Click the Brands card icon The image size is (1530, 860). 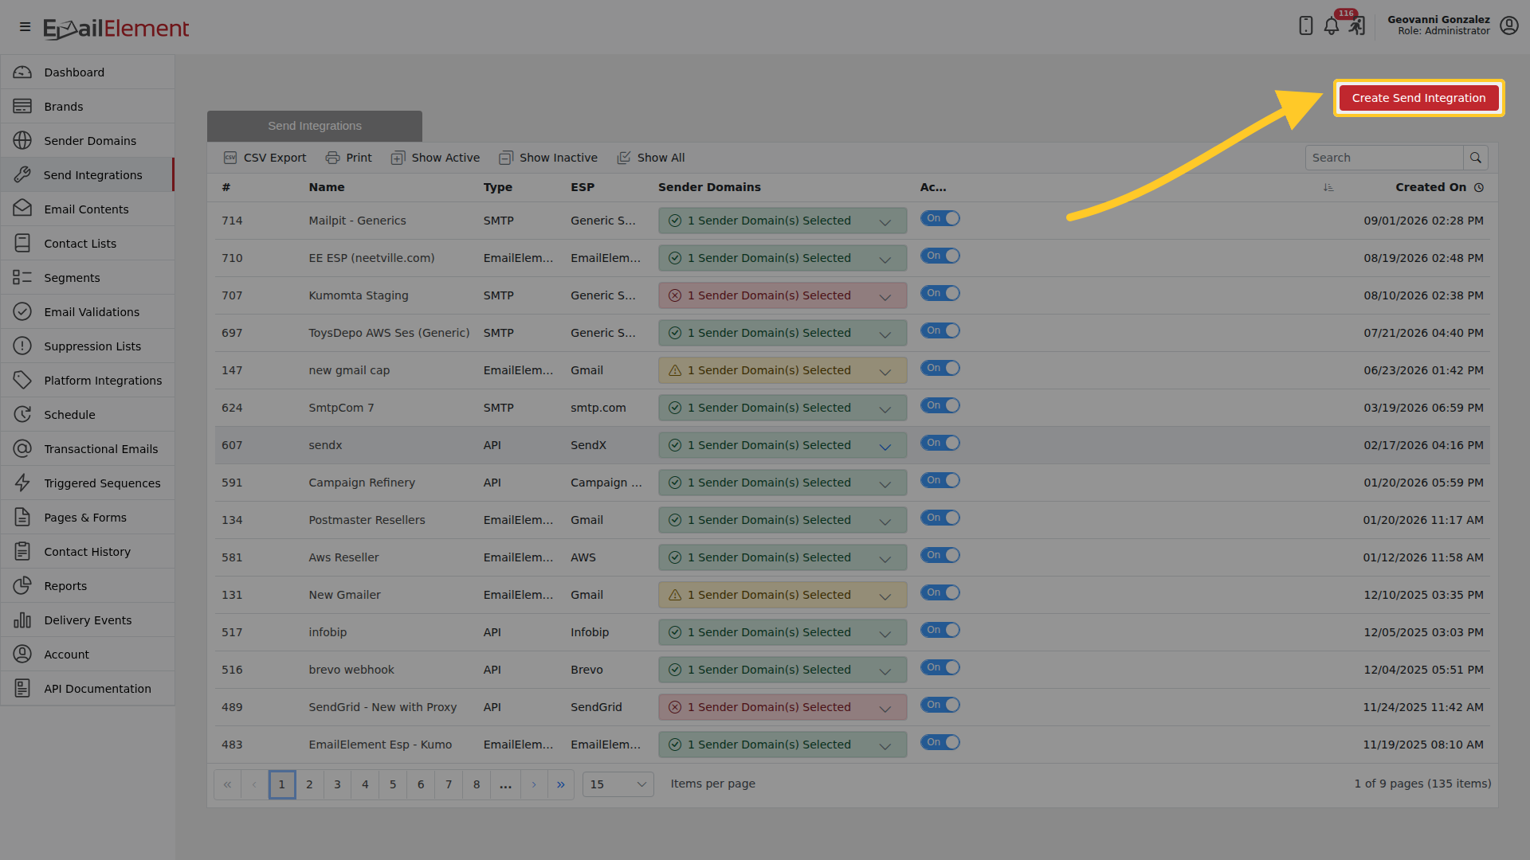(x=22, y=107)
